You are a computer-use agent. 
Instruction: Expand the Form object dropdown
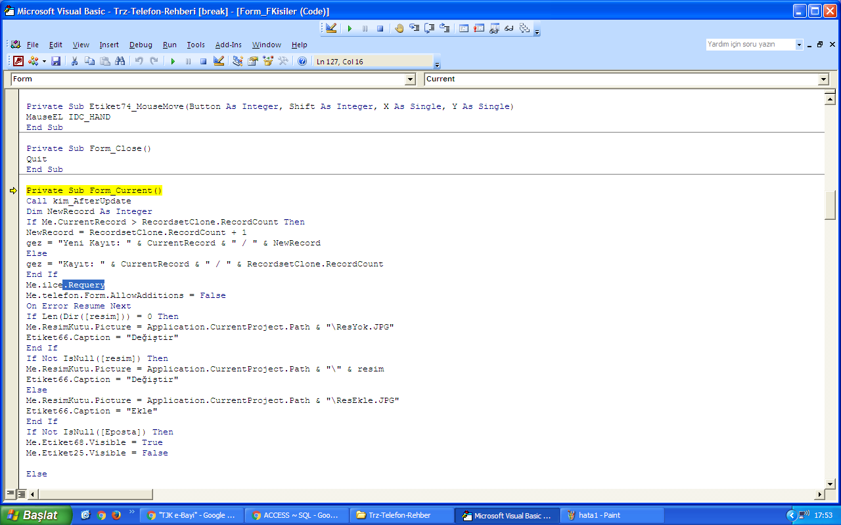411,79
